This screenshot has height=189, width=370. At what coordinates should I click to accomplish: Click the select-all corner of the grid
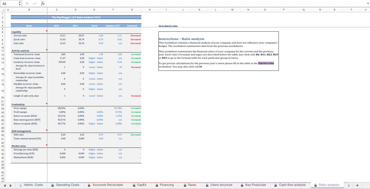(2, 10)
